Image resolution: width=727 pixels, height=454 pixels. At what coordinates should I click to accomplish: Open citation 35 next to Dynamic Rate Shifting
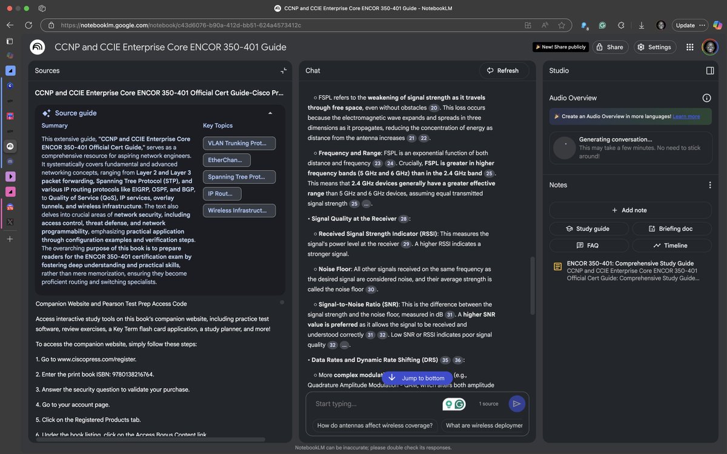pyautogui.click(x=445, y=360)
